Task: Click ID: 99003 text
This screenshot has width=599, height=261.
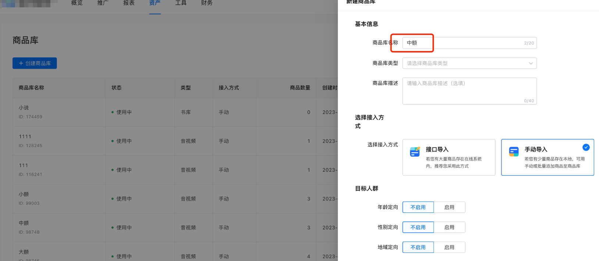Action: click(x=29, y=203)
